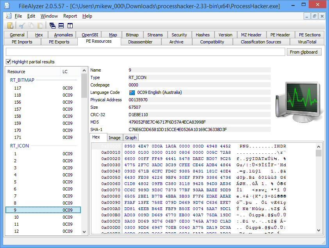
Task: Open the Version tab
Action: point(225,35)
